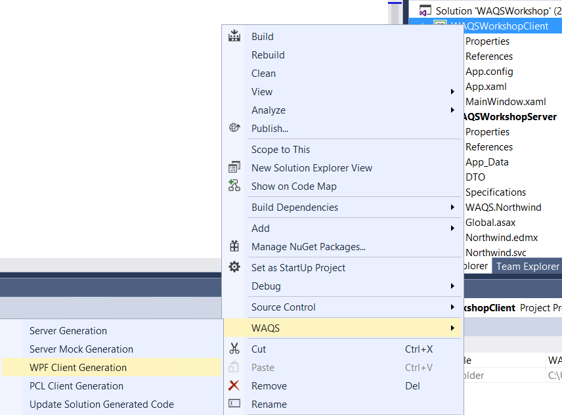Screen dimensions: 562x415
Task: Click the Cut scissors icon
Action: 234,348
